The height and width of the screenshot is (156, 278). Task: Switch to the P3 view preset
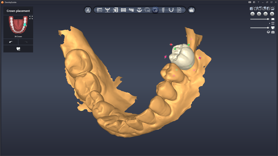coord(265,14)
